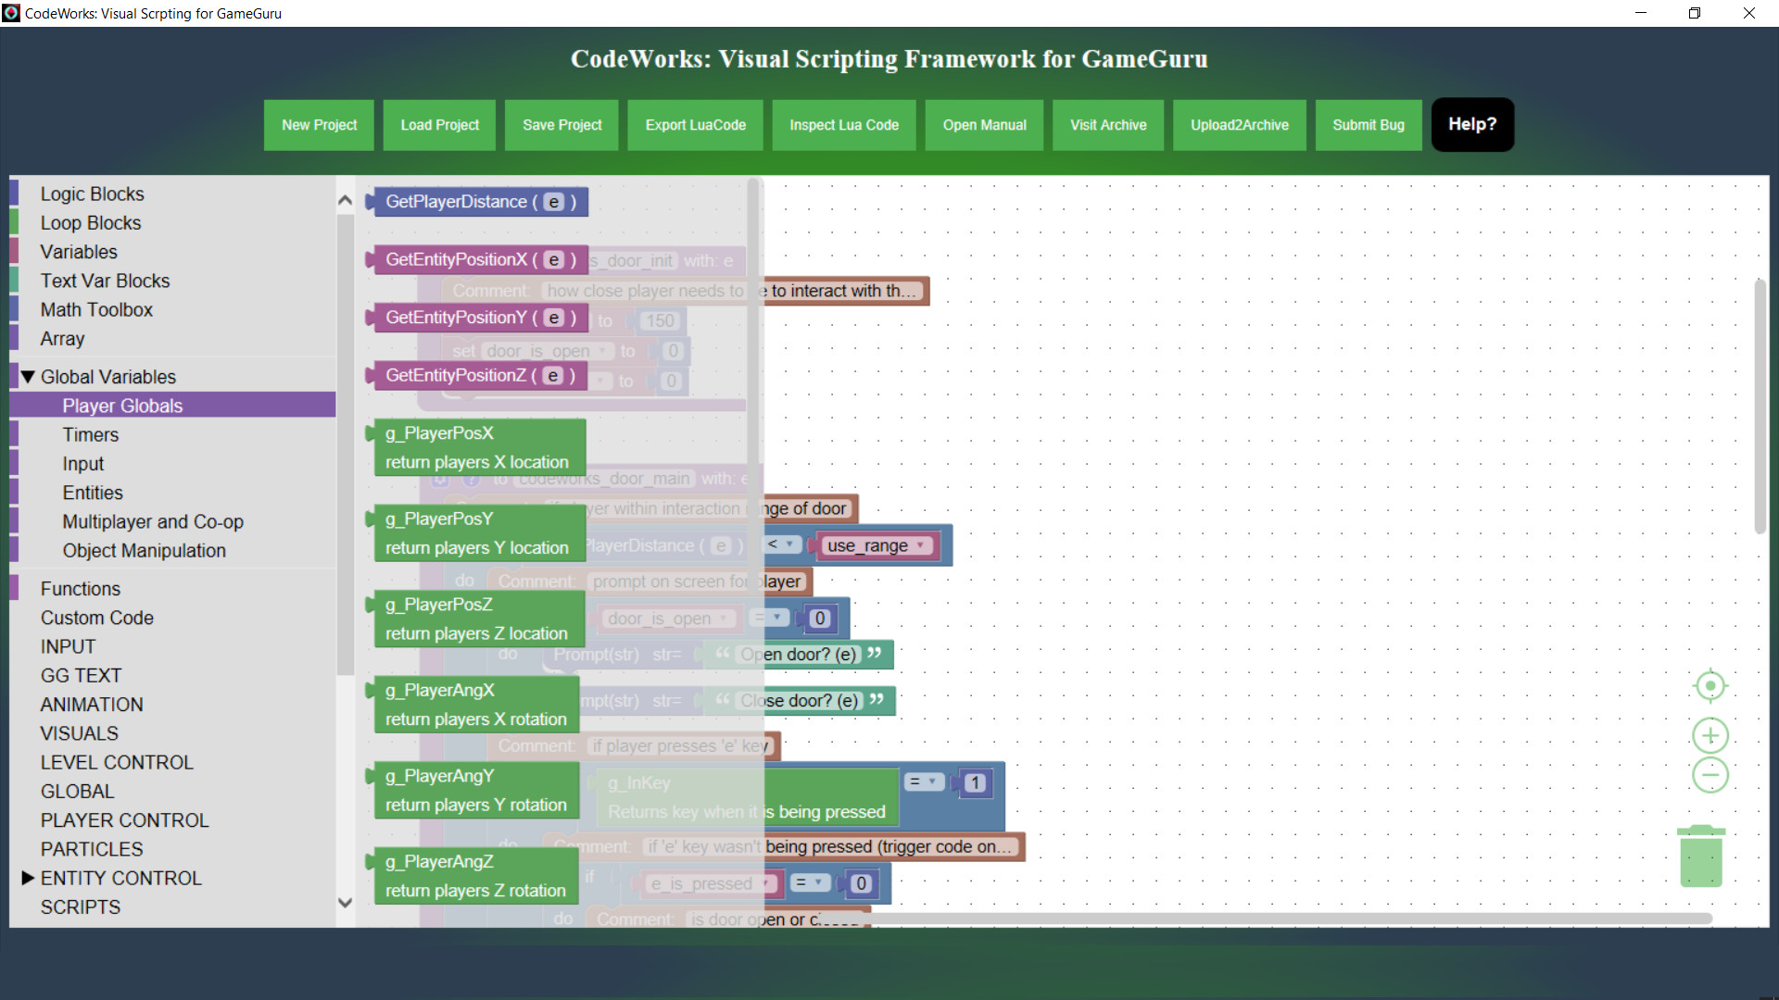Click the 1 value field beside g_InKey

tap(974, 782)
